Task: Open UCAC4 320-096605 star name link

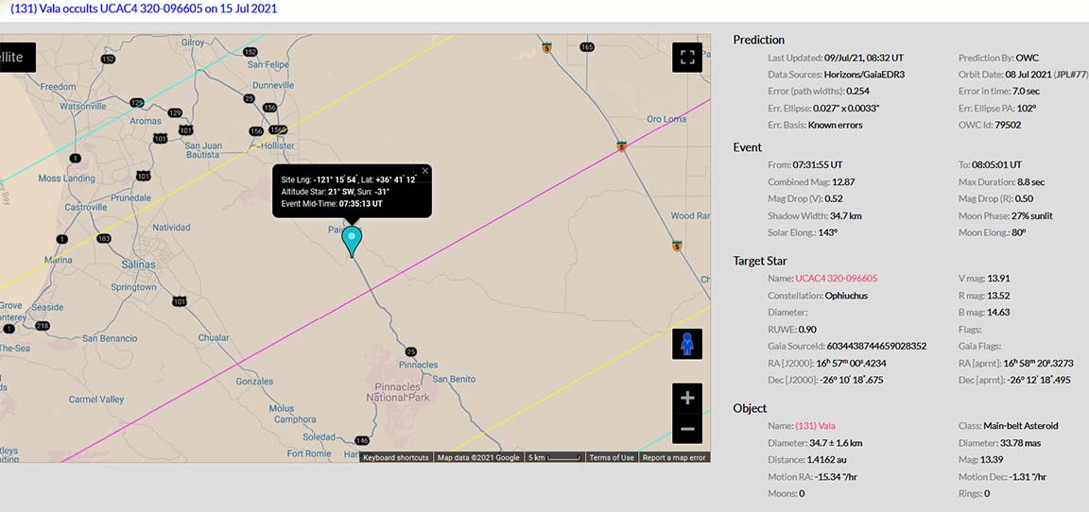Action: point(838,279)
